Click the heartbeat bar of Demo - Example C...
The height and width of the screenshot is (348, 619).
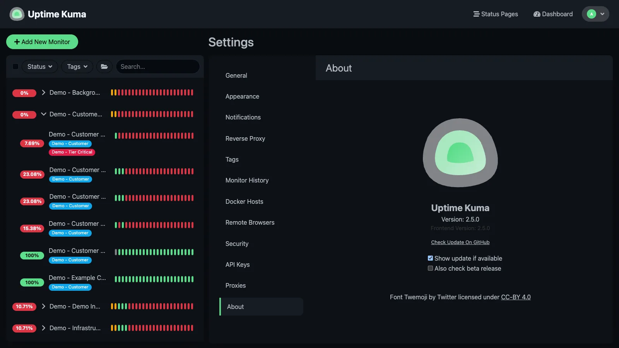point(154,279)
